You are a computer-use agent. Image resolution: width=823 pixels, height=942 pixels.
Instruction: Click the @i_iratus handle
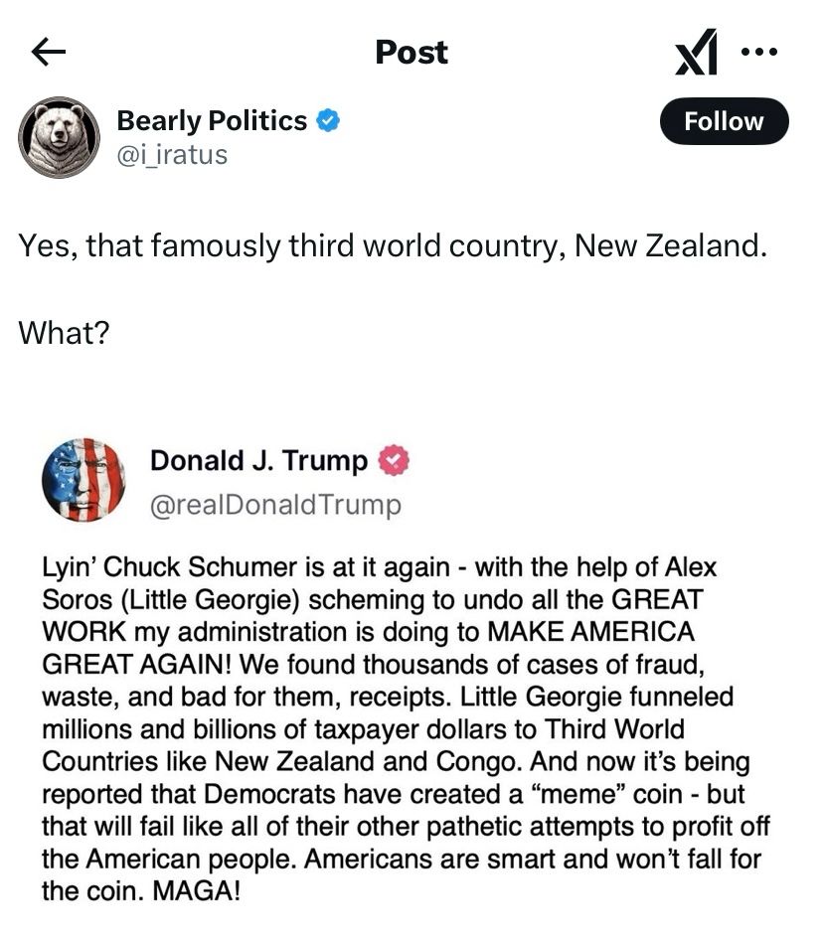point(172,154)
